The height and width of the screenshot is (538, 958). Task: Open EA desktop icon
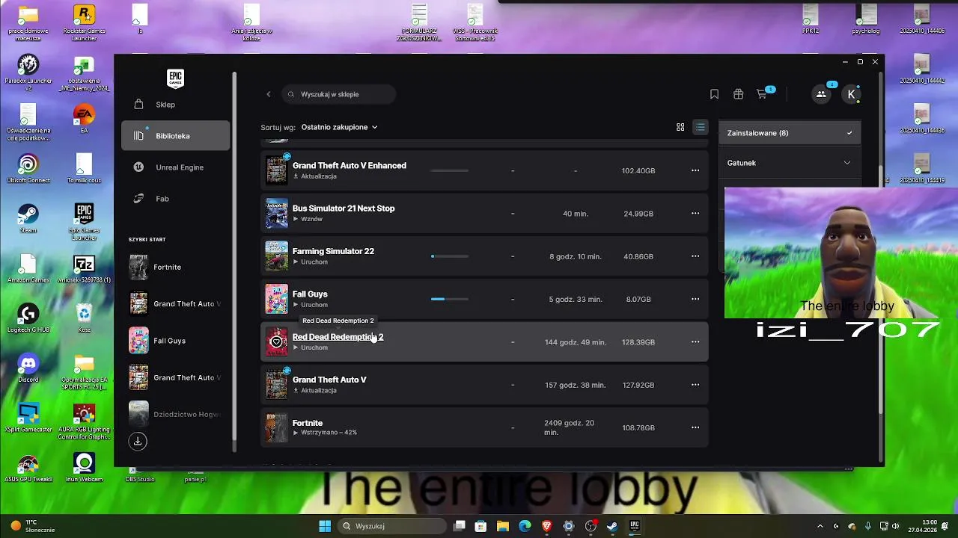click(x=84, y=118)
